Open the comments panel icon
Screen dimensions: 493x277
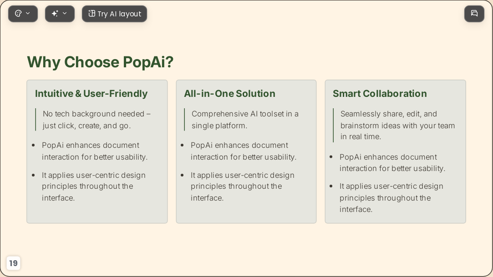(474, 14)
